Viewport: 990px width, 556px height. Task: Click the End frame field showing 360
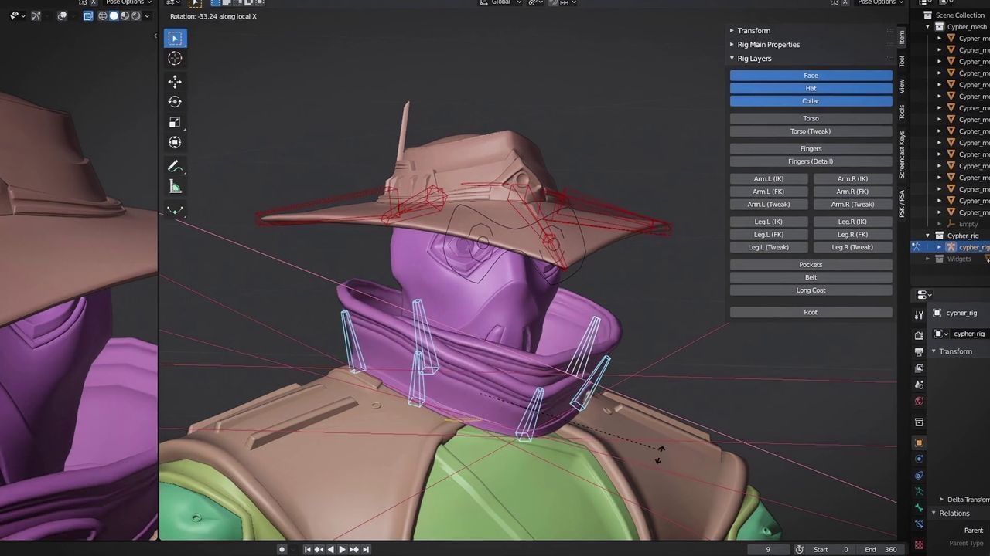[880, 550]
